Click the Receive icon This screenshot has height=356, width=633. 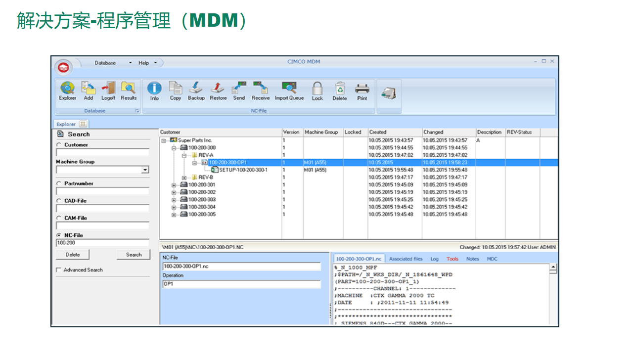click(261, 91)
